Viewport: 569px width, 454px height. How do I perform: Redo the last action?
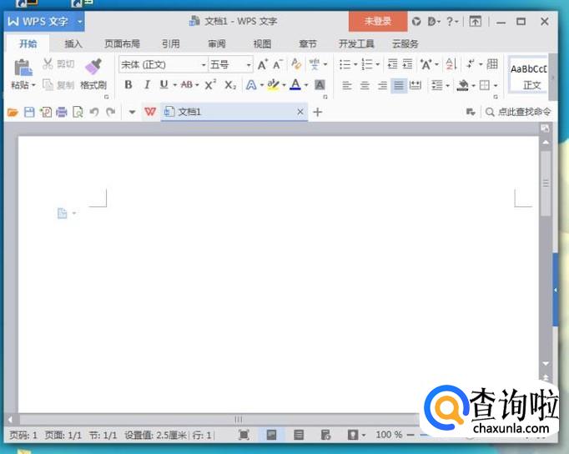[111, 112]
